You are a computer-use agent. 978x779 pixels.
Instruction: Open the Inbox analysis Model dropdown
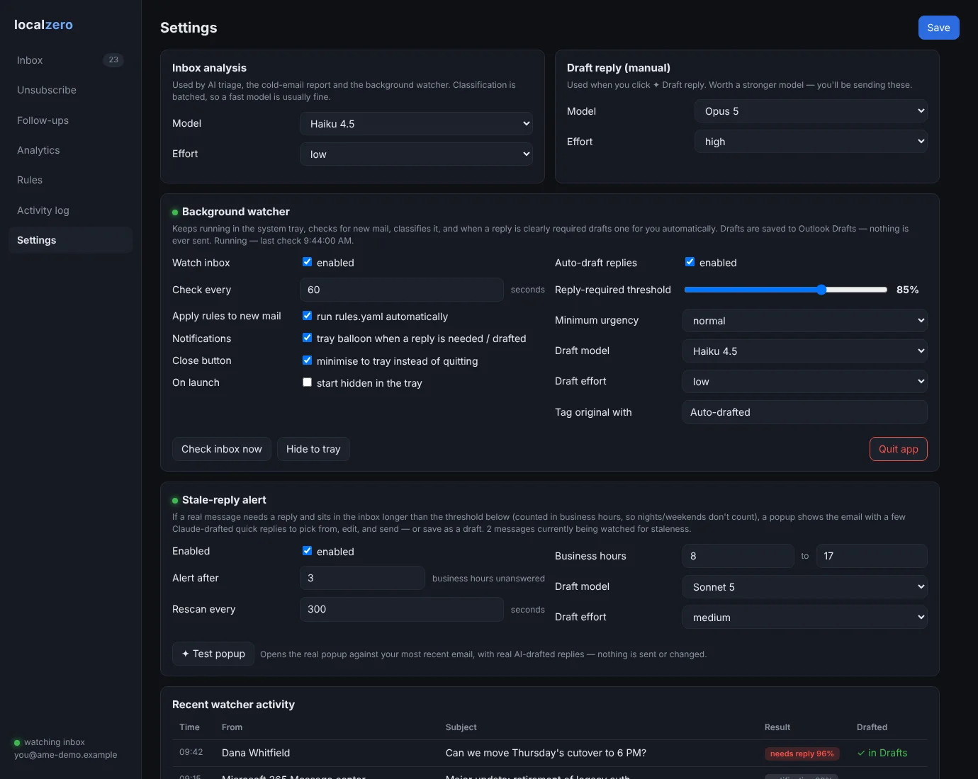[x=416, y=124]
